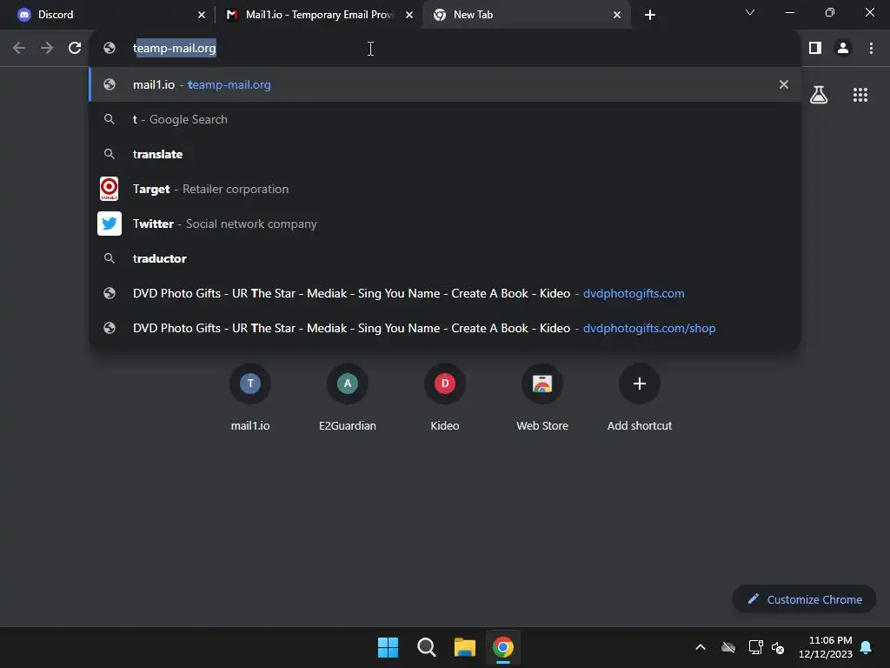Go forward to next page

click(x=47, y=49)
